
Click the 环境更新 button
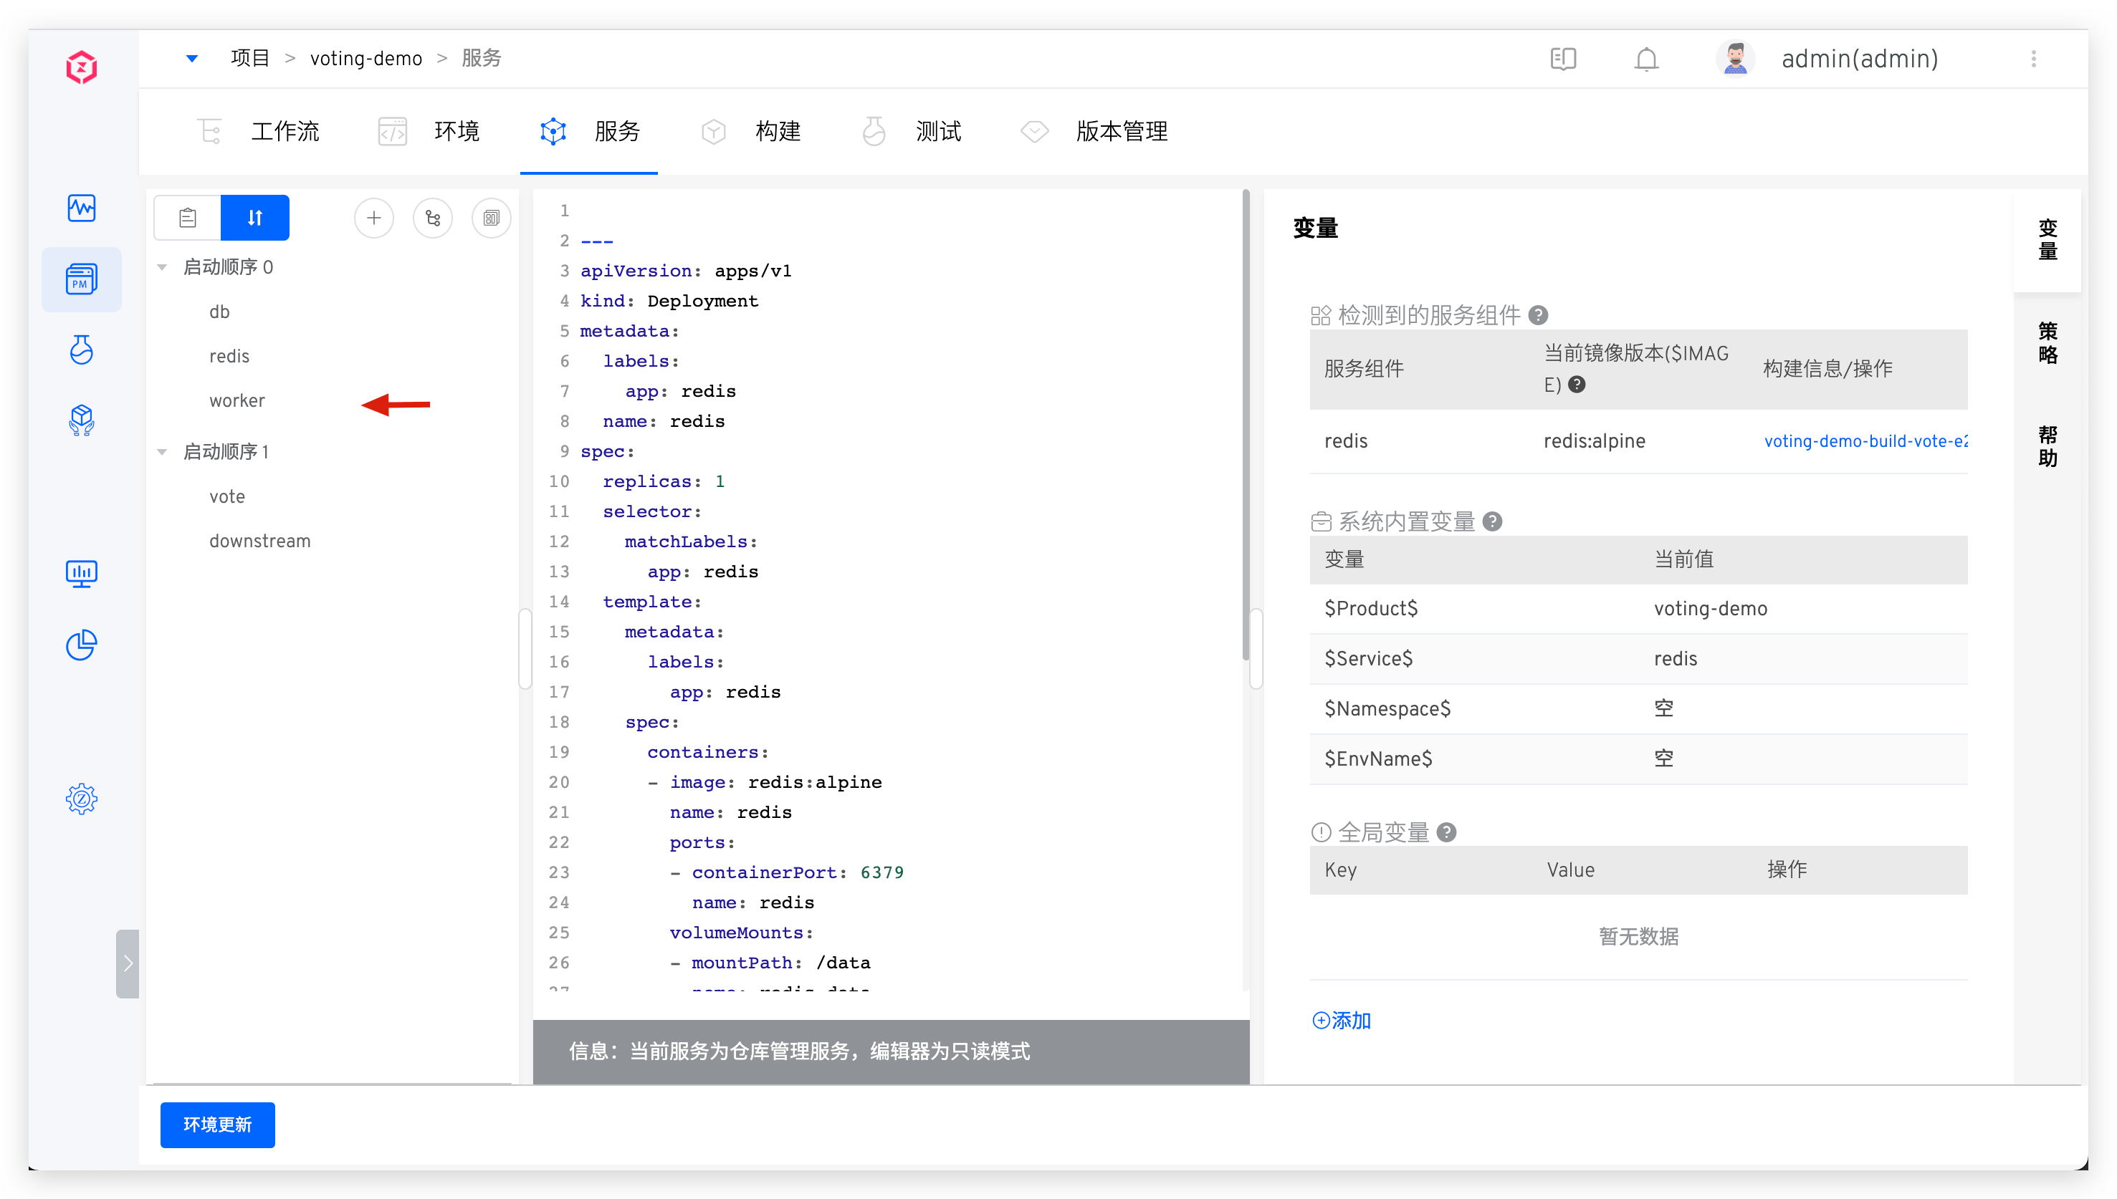217,1125
